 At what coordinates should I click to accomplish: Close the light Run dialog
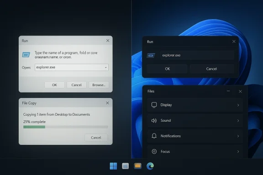coord(108,41)
